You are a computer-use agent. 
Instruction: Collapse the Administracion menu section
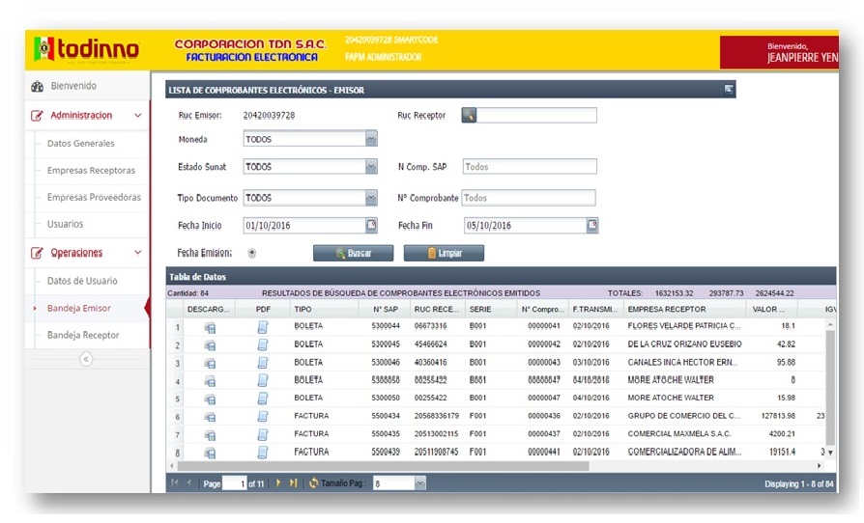(137, 116)
